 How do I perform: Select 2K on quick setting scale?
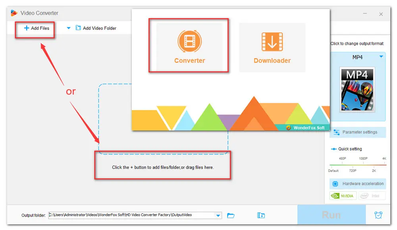pyautogui.click(x=374, y=171)
